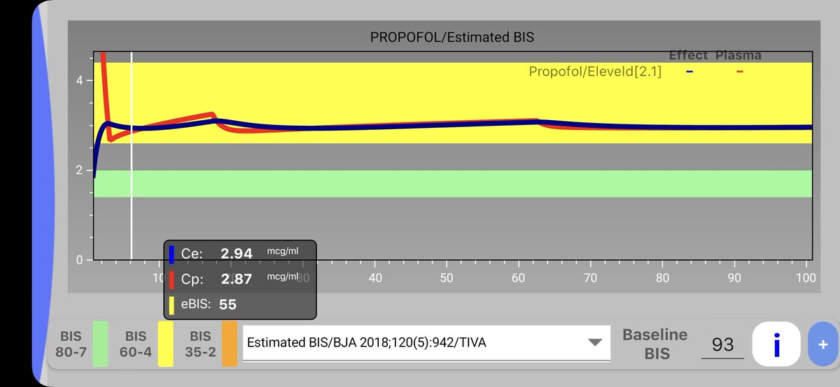Click the y-axis value 4 label
840x387 pixels.
tap(79, 80)
